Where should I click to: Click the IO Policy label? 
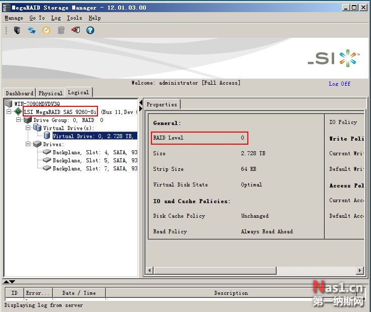coord(343,122)
